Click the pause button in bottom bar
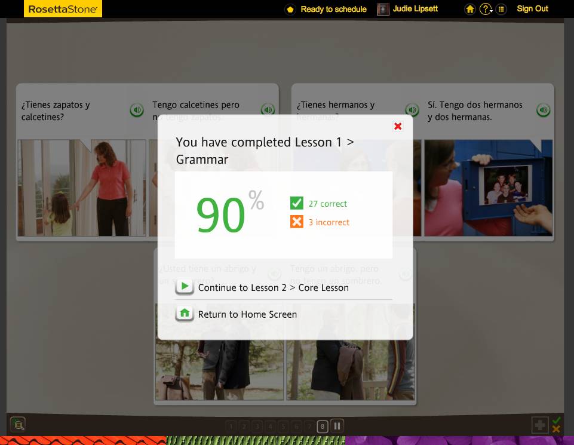This screenshot has height=445, width=574. coord(337,426)
